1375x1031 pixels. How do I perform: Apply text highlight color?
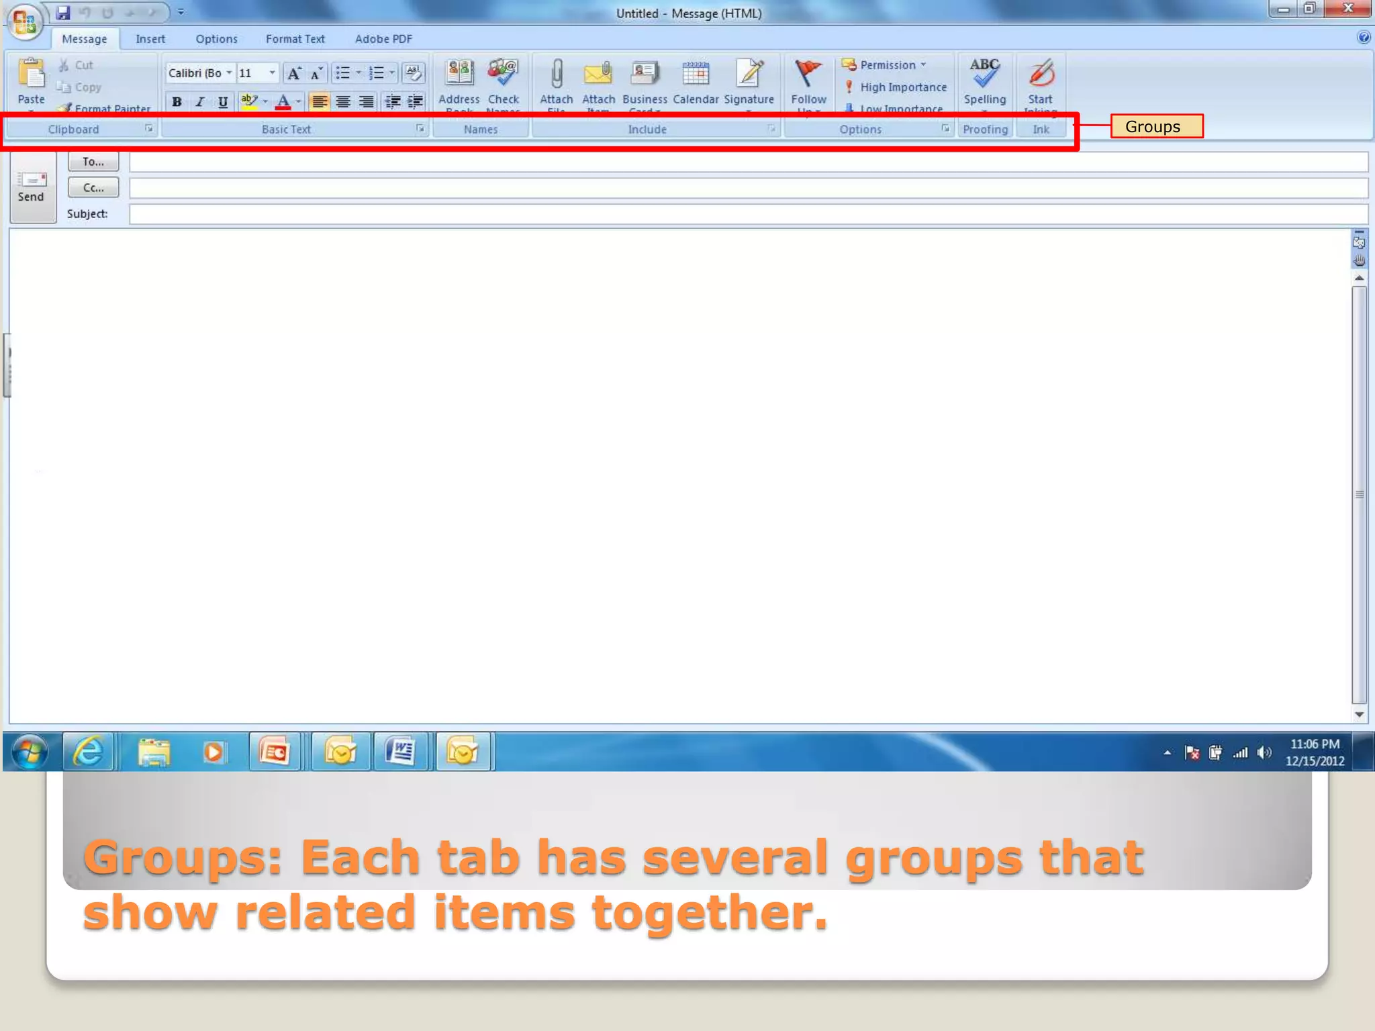click(x=249, y=102)
